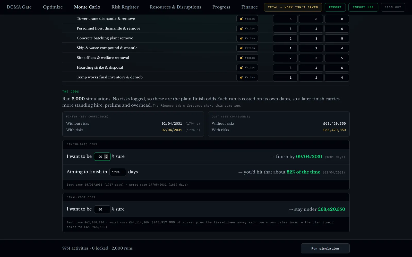Click the unlock icon for Temp works final inventory
The width and height of the screenshot is (412, 257).
[x=241, y=77]
